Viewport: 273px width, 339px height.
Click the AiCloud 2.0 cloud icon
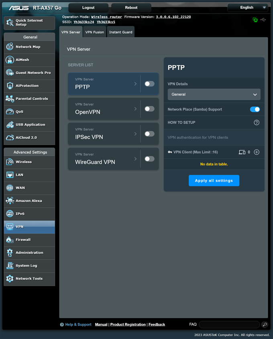[10, 137]
